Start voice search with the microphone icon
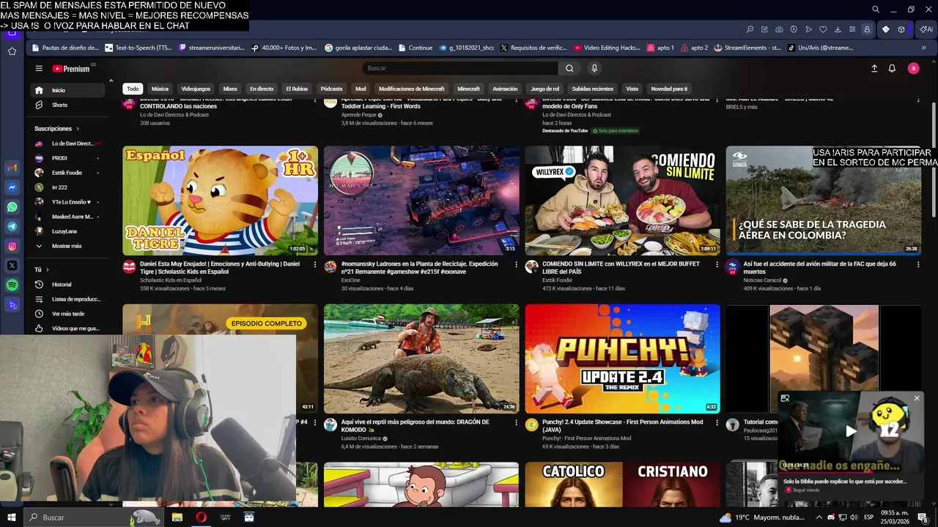Viewport: 938px width, 527px height. pyautogui.click(x=594, y=68)
